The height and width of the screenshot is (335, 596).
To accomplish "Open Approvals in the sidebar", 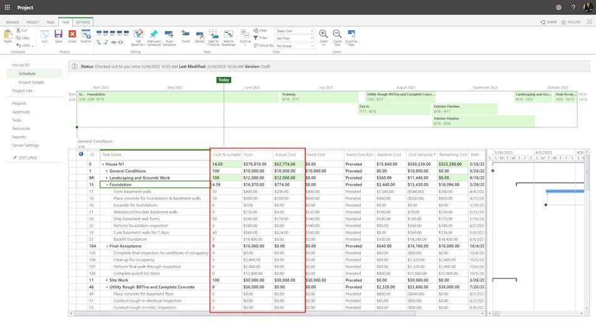I will (21, 112).
